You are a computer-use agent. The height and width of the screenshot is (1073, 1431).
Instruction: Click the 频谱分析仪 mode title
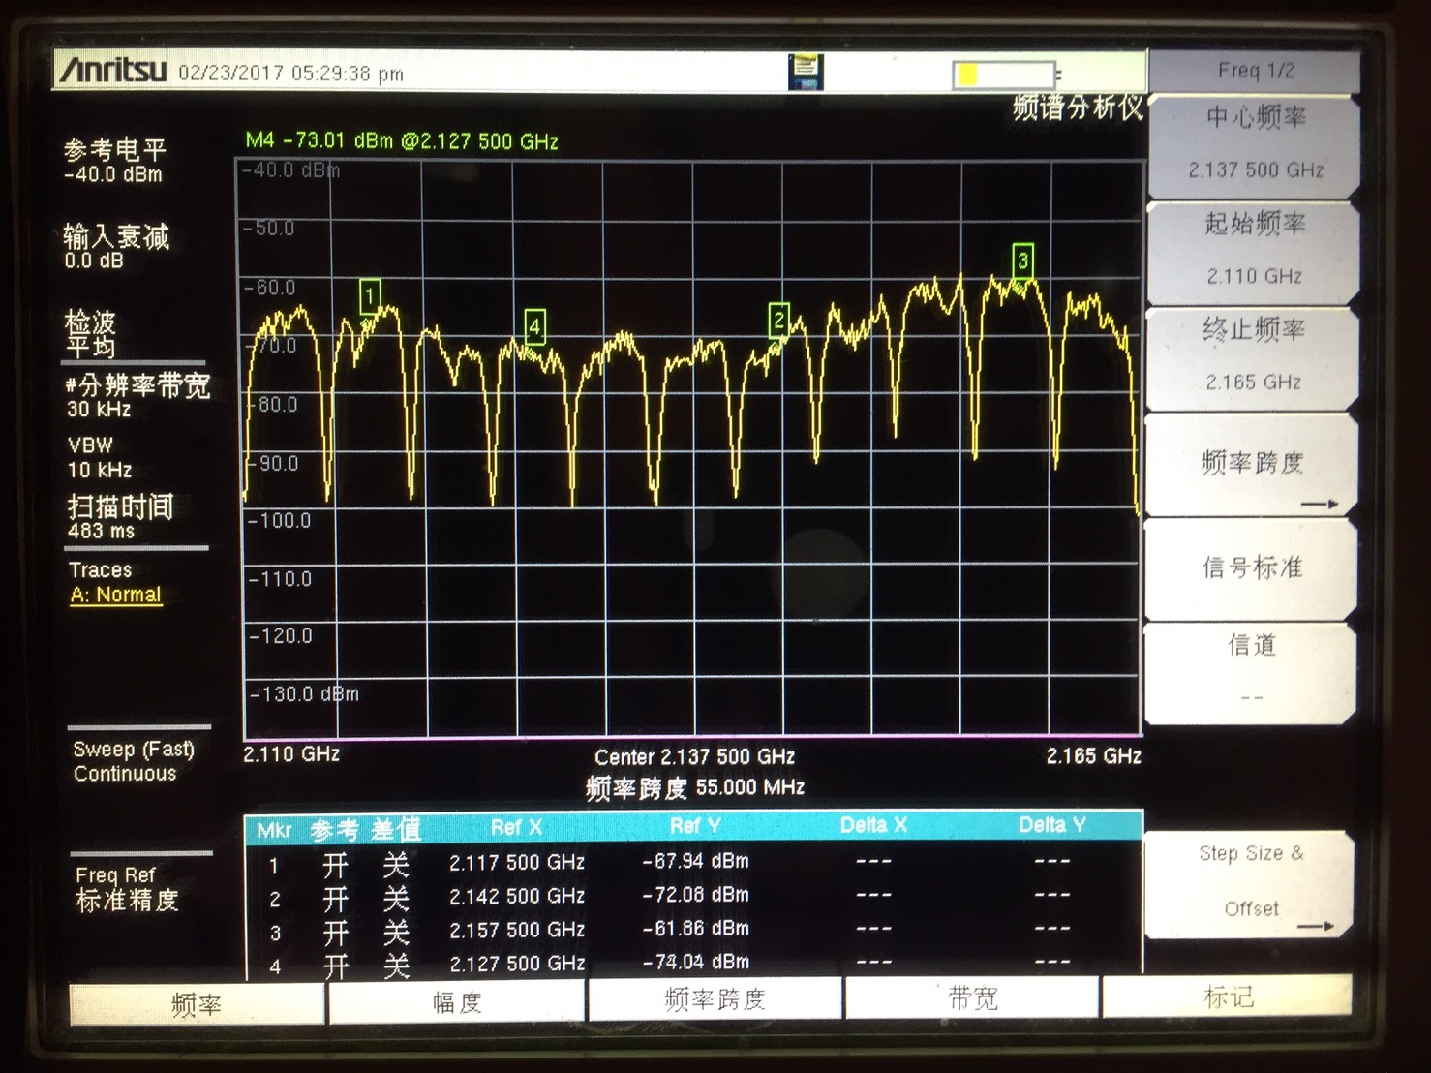tap(1077, 107)
